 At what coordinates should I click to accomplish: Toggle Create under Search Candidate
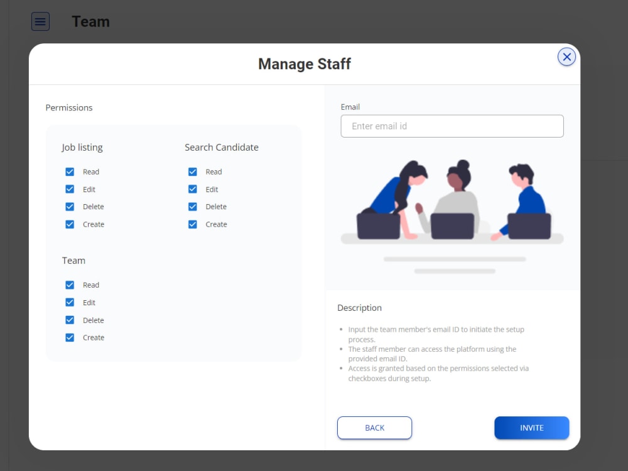[x=193, y=224]
